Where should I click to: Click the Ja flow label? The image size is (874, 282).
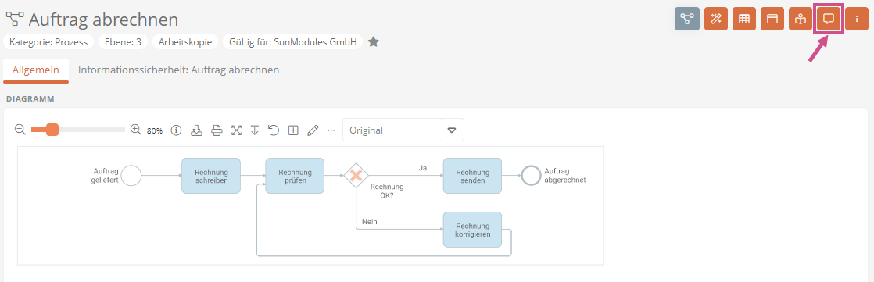422,167
